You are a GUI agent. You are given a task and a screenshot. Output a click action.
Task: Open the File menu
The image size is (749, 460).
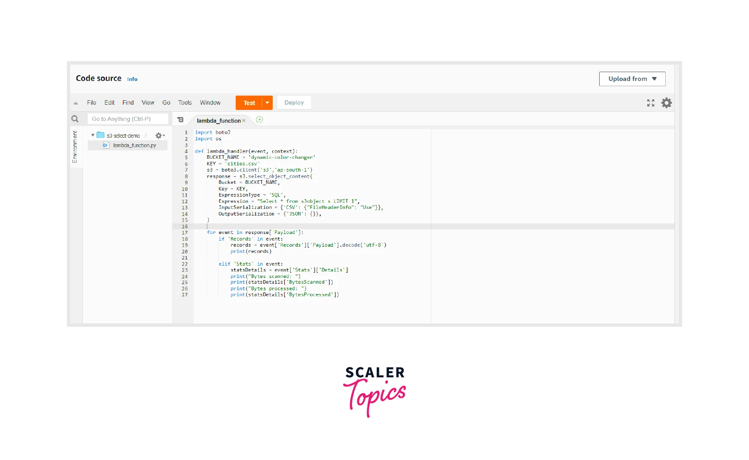tap(92, 102)
